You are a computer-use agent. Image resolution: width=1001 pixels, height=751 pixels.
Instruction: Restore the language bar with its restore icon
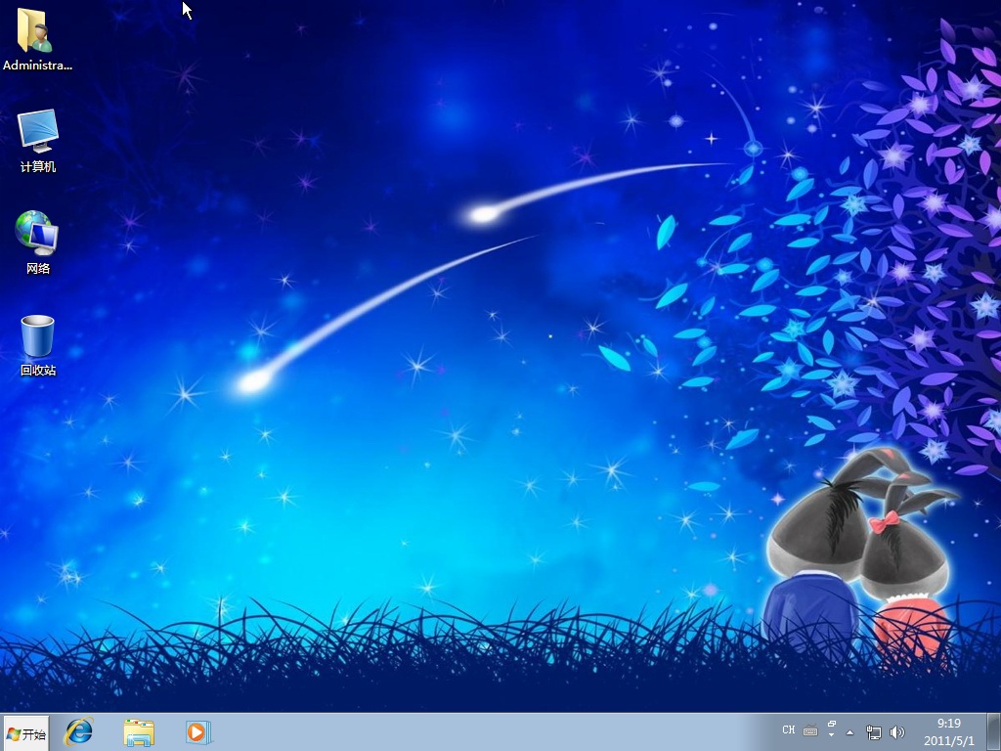[831, 724]
